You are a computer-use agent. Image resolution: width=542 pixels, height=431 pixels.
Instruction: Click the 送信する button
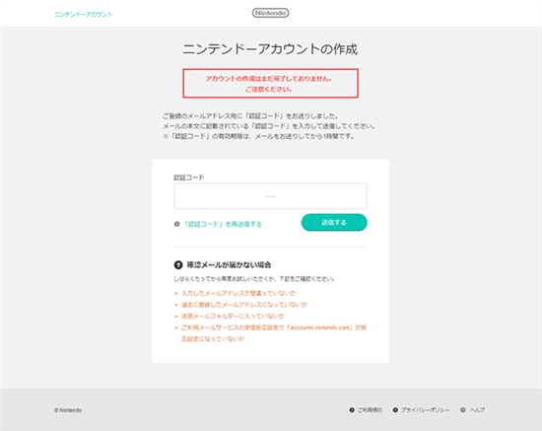[x=334, y=223]
